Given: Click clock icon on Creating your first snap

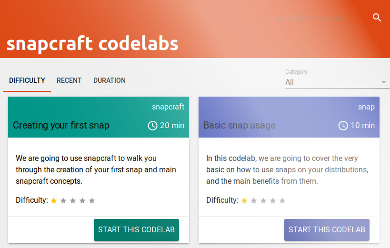Looking at the screenshot, I should click(x=152, y=126).
